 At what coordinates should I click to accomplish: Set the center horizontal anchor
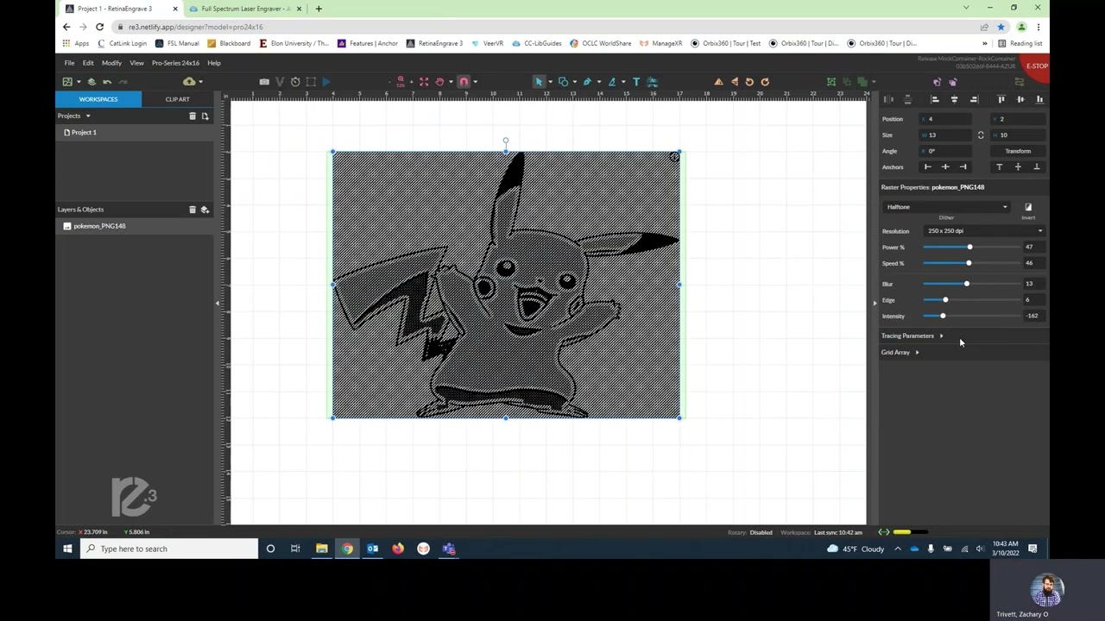[945, 167]
